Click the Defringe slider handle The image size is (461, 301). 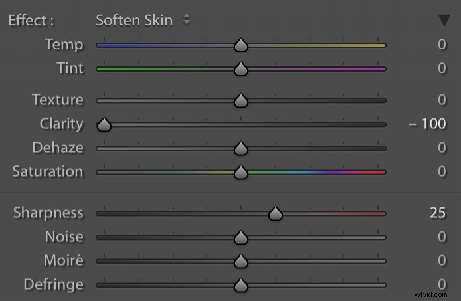pos(241,285)
